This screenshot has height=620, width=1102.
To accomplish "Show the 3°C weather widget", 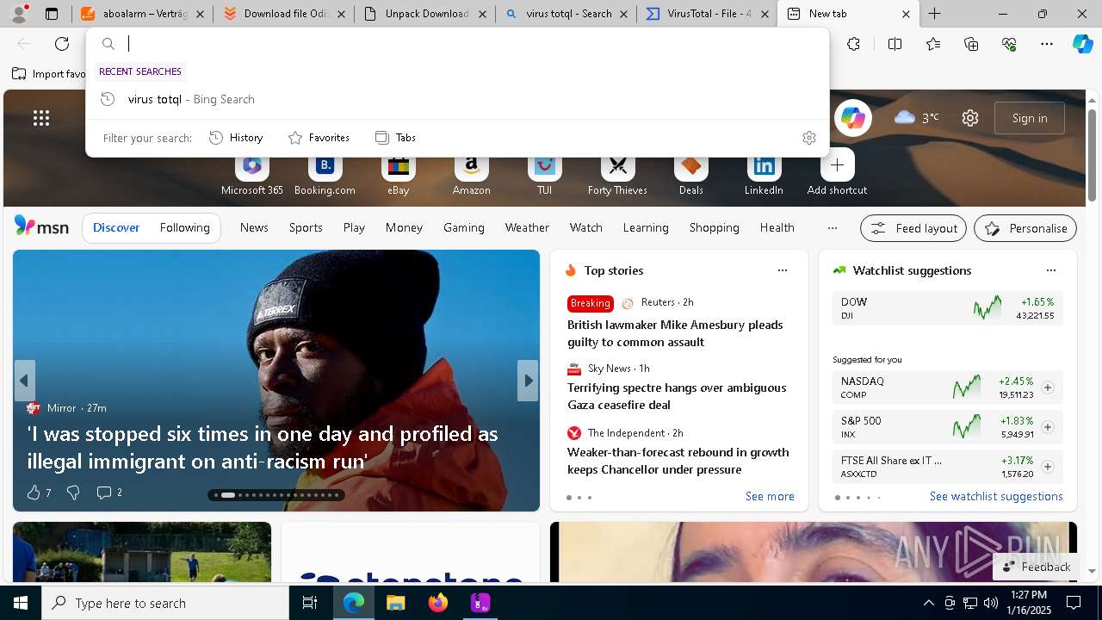I will pyautogui.click(x=917, y=118).
